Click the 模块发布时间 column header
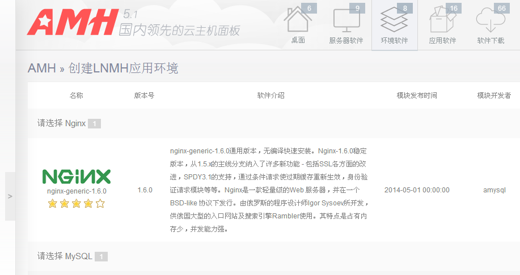 [417, 96]
